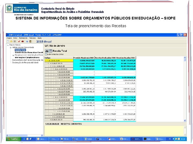The image size is (193, 144).
Task: Collapse the Administração Consolidada node
Action: coord(11,47)
